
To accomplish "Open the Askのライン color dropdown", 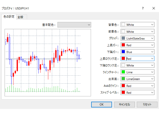I will click(x=137, y=86).
